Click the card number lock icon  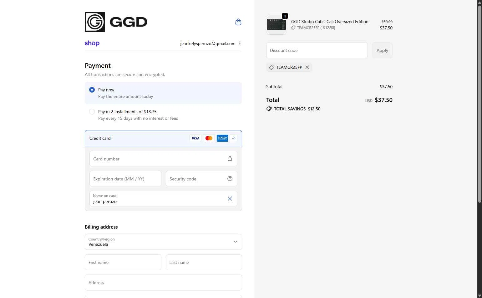pos(230,159)
